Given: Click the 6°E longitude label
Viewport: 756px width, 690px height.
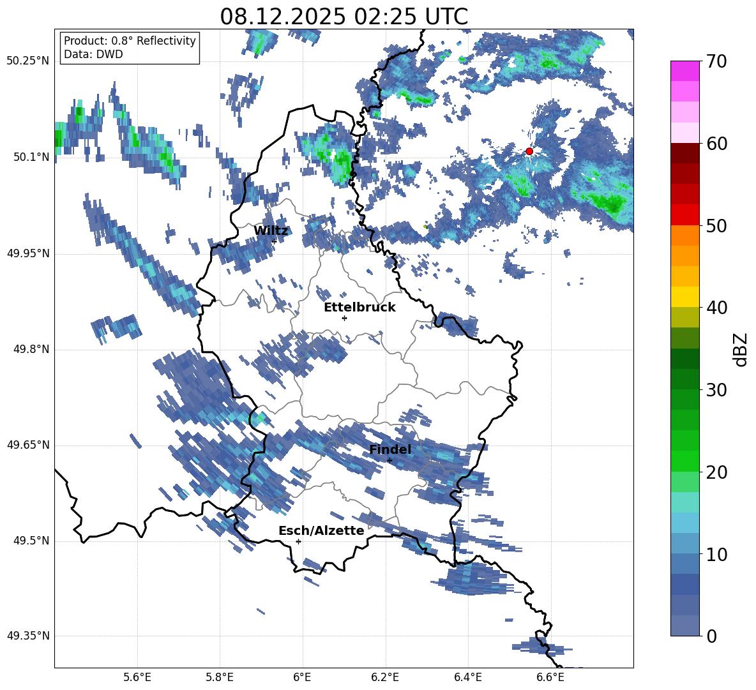Looking at the screenshot, I should [x=302, y=677].
